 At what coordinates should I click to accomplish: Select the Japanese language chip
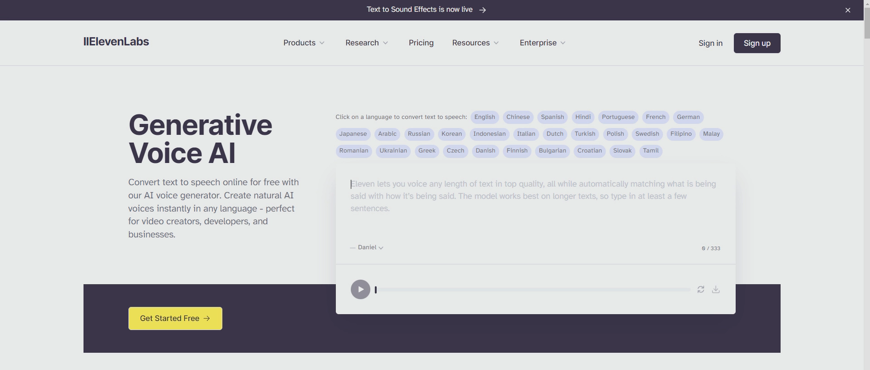353,134
